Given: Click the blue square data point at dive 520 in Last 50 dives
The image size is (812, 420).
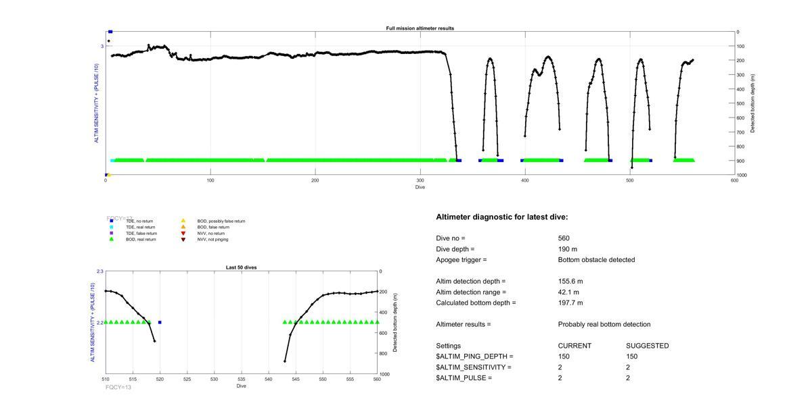Looking at the screenshot, I should 160,322.
